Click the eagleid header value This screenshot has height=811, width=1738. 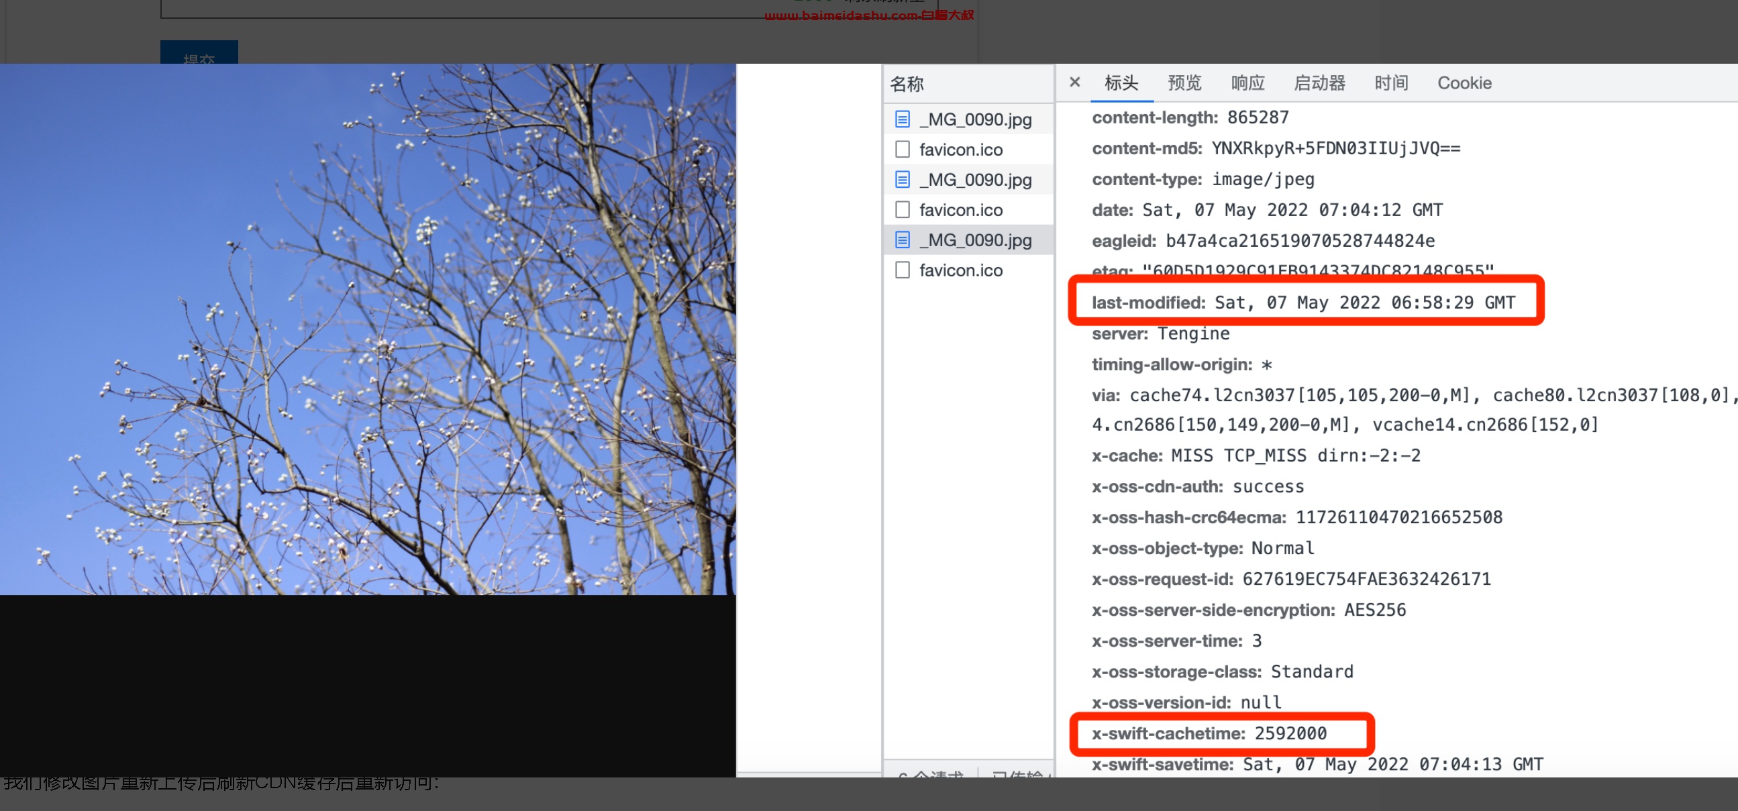coord(1300,241)
